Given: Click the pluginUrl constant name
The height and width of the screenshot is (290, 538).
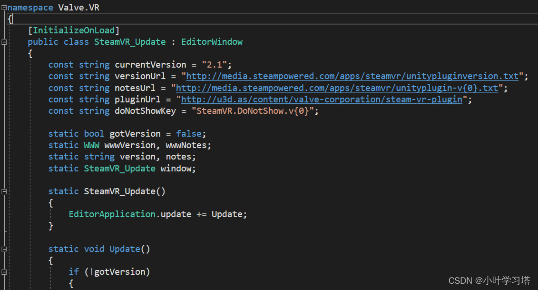Looking at the screenshot, I should 137,100.
